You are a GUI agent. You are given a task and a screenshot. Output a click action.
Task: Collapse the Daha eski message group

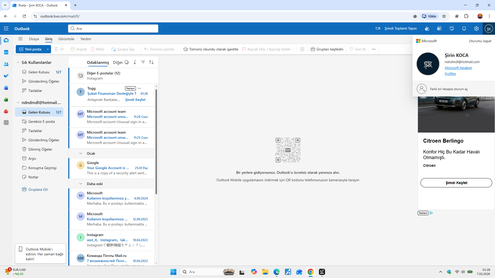(81, 184)
